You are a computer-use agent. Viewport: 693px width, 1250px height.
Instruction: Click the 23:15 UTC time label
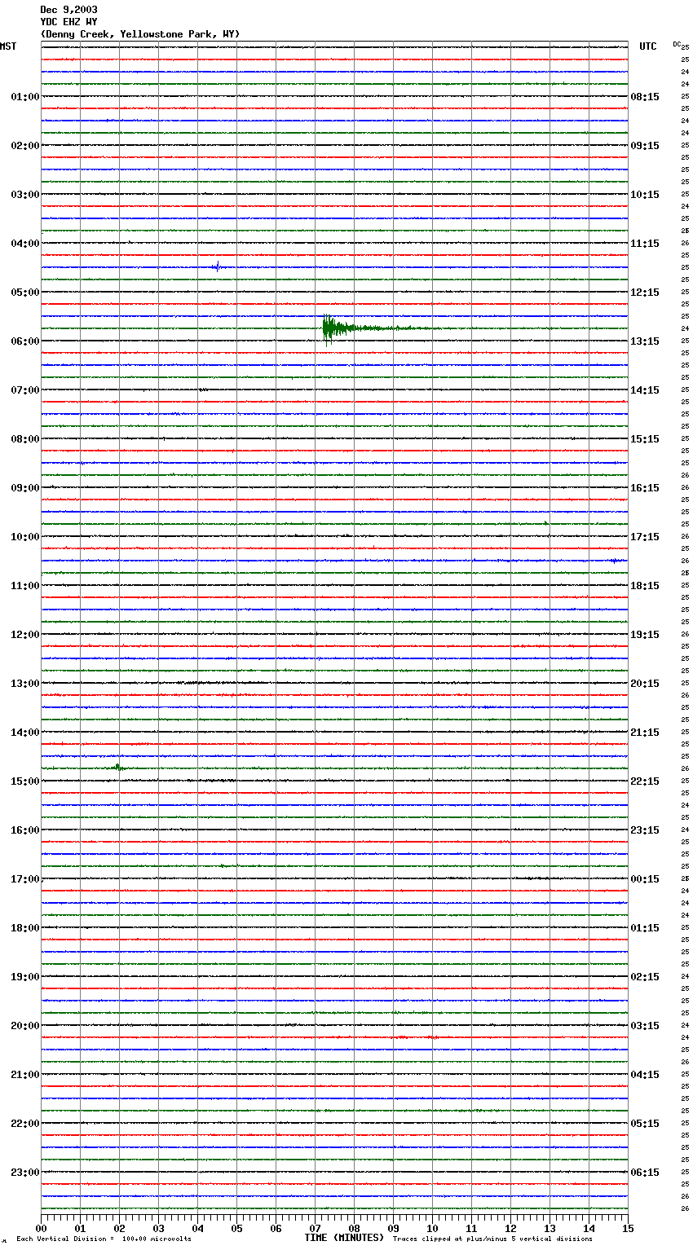tap(645, 830)
